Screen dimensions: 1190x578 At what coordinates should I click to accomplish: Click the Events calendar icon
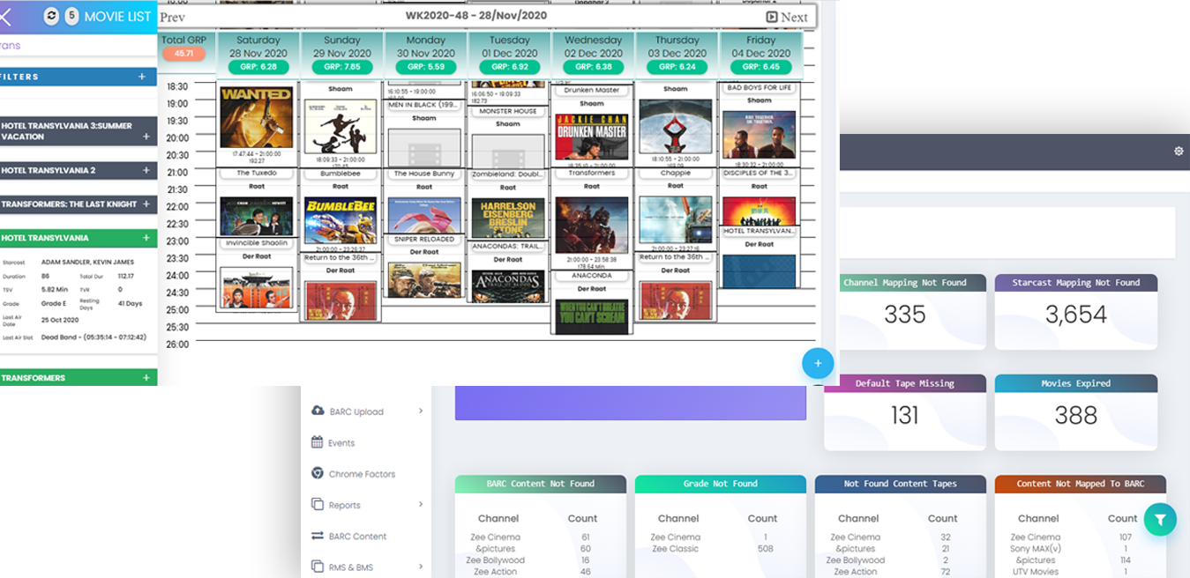point(318,442)
